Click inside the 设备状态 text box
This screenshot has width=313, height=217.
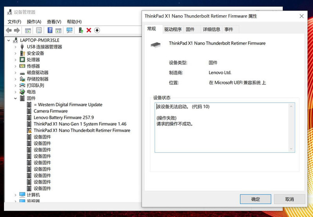click(x=222, y=128)
